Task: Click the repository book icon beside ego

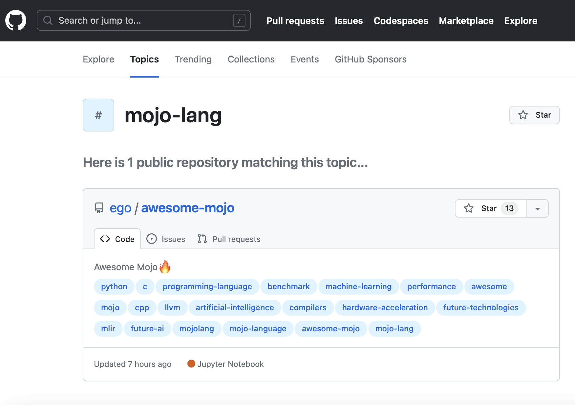Action: point(99,208)
